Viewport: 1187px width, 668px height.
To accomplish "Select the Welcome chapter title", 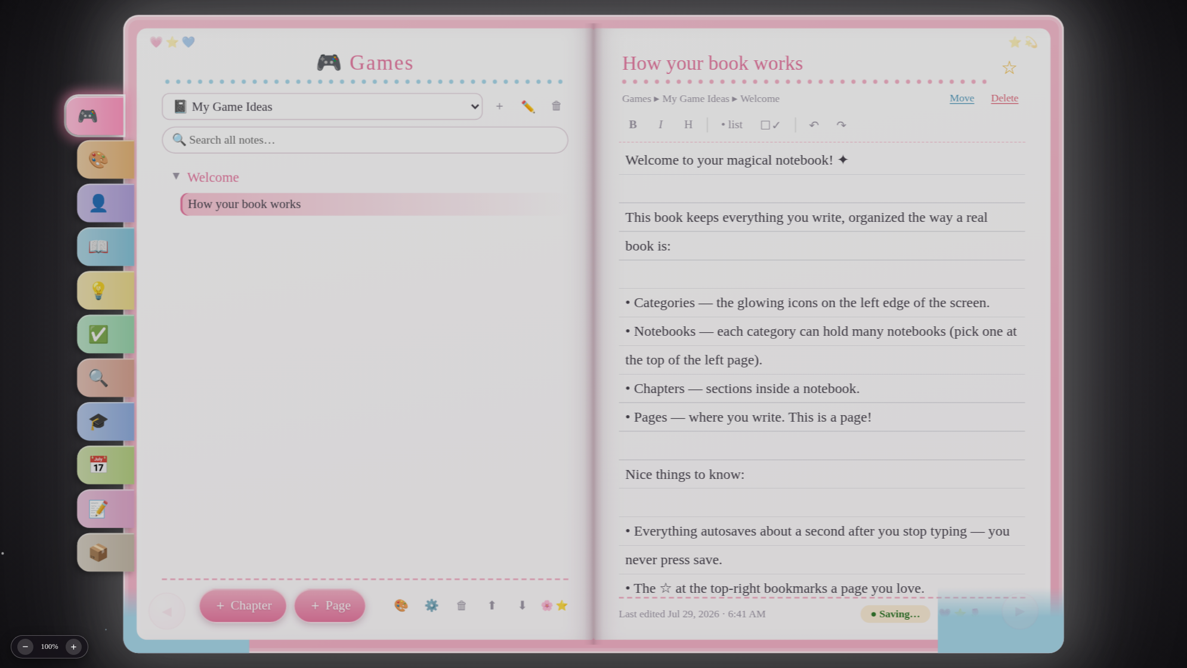I will [213, 177].
